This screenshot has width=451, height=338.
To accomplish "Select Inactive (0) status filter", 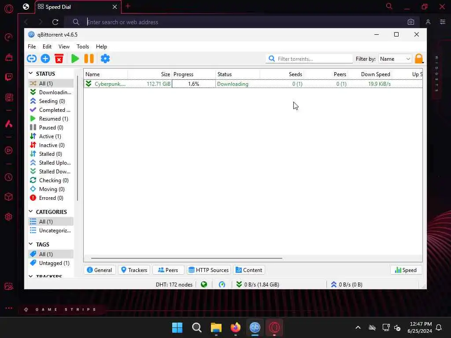I will pyautogui.click(x=51, y=145).
